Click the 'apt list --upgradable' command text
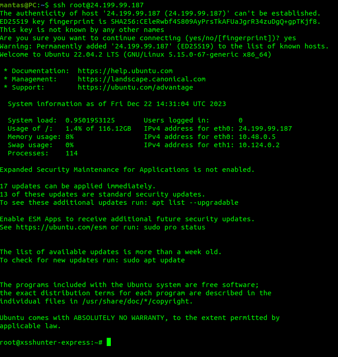Screen dimensions: 338x357 195,202
